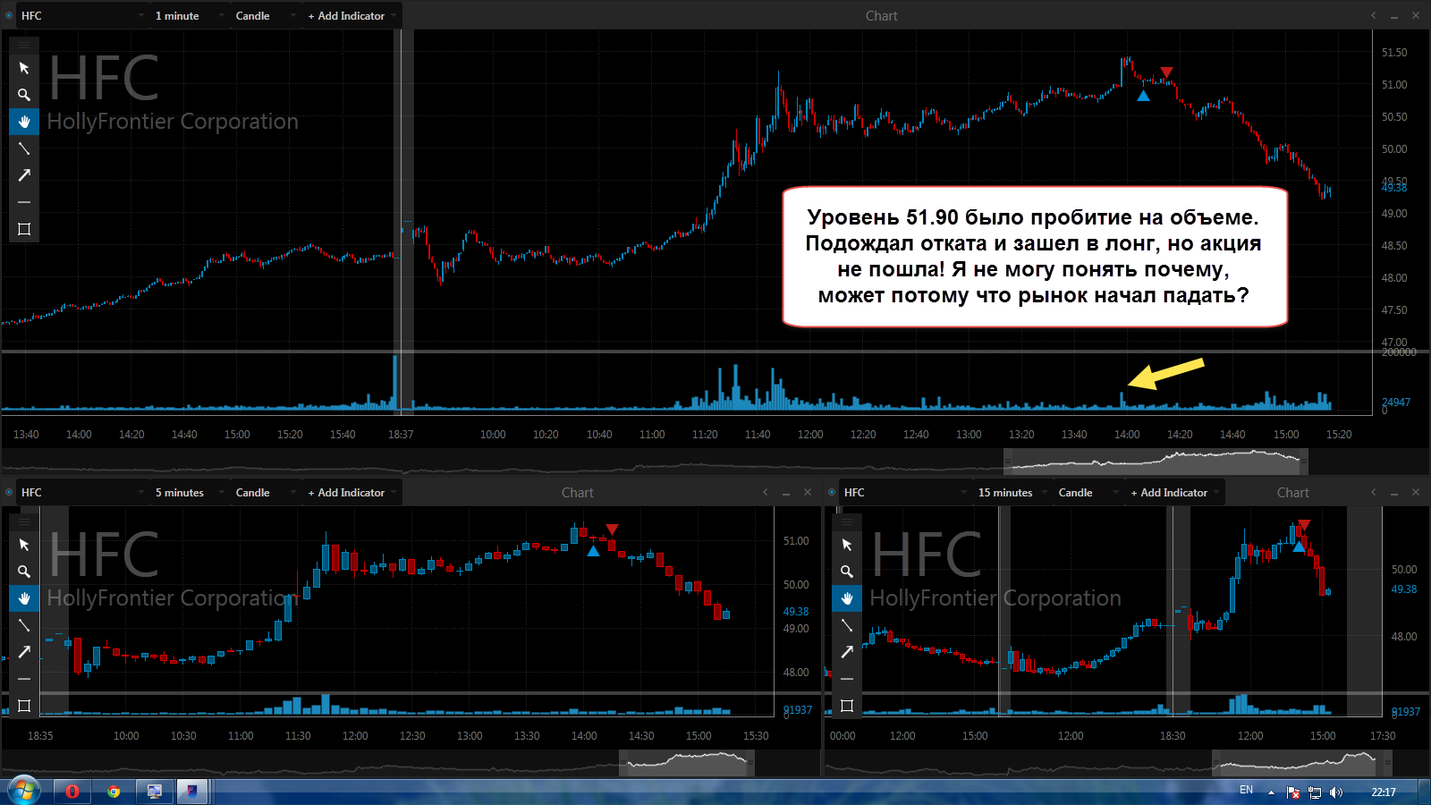Click the Chart title of the 1 minute panel
Image resolution: width=1431 pixels, height=805 pixels.
(881, 15)
